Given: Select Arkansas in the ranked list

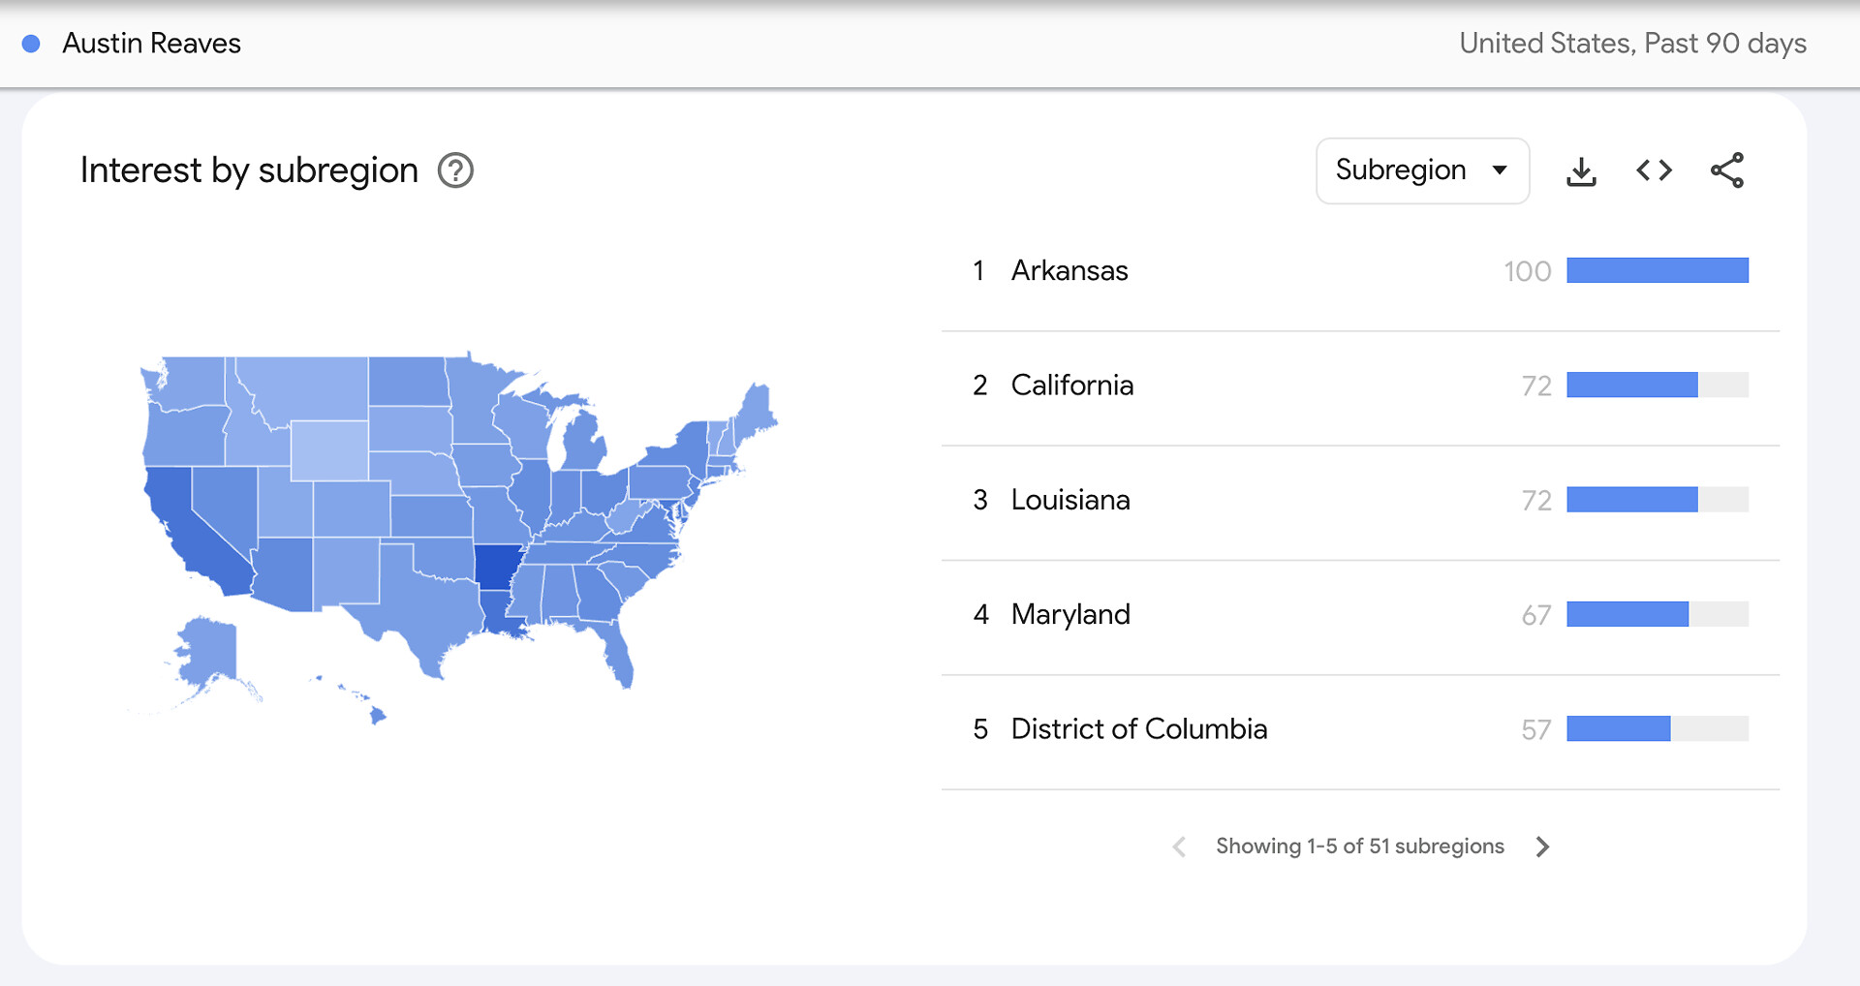Looking at the screenshot, I should [x=1069, y=271].
